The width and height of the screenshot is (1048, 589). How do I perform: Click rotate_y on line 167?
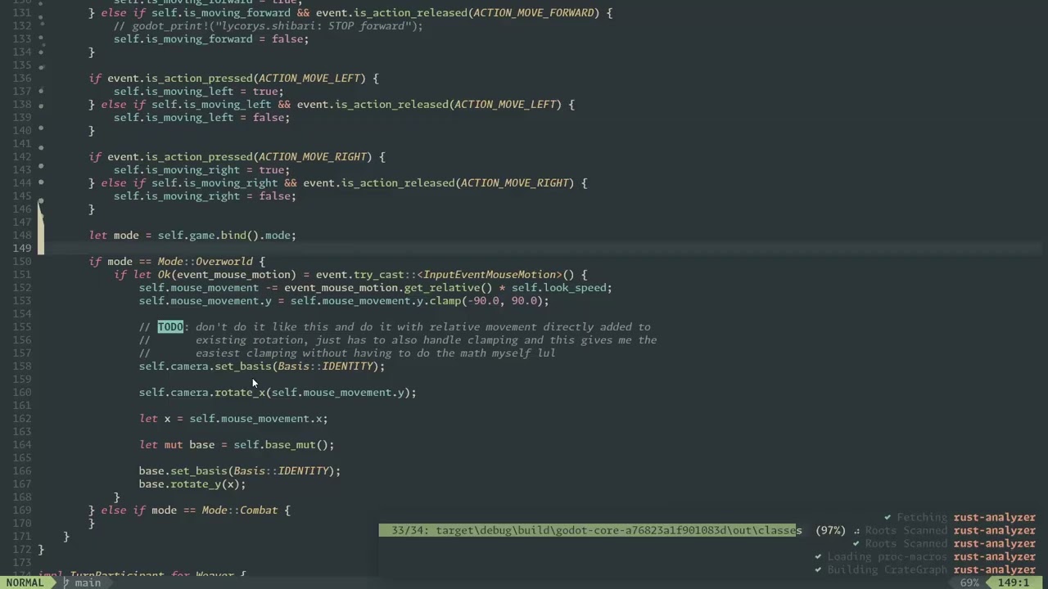[196, 483]
